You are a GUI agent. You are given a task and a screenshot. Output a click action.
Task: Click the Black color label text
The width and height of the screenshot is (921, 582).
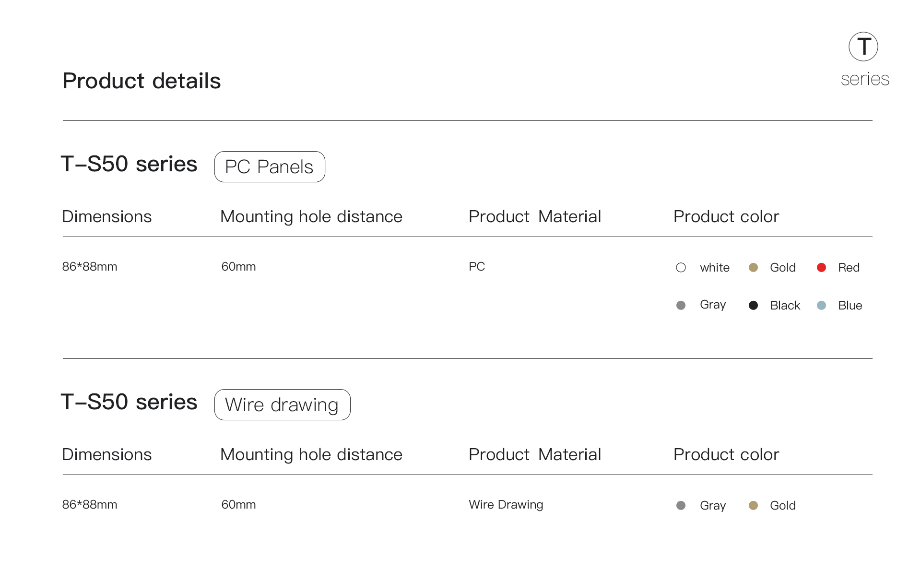pyautogui.click(x=785, y=306)
